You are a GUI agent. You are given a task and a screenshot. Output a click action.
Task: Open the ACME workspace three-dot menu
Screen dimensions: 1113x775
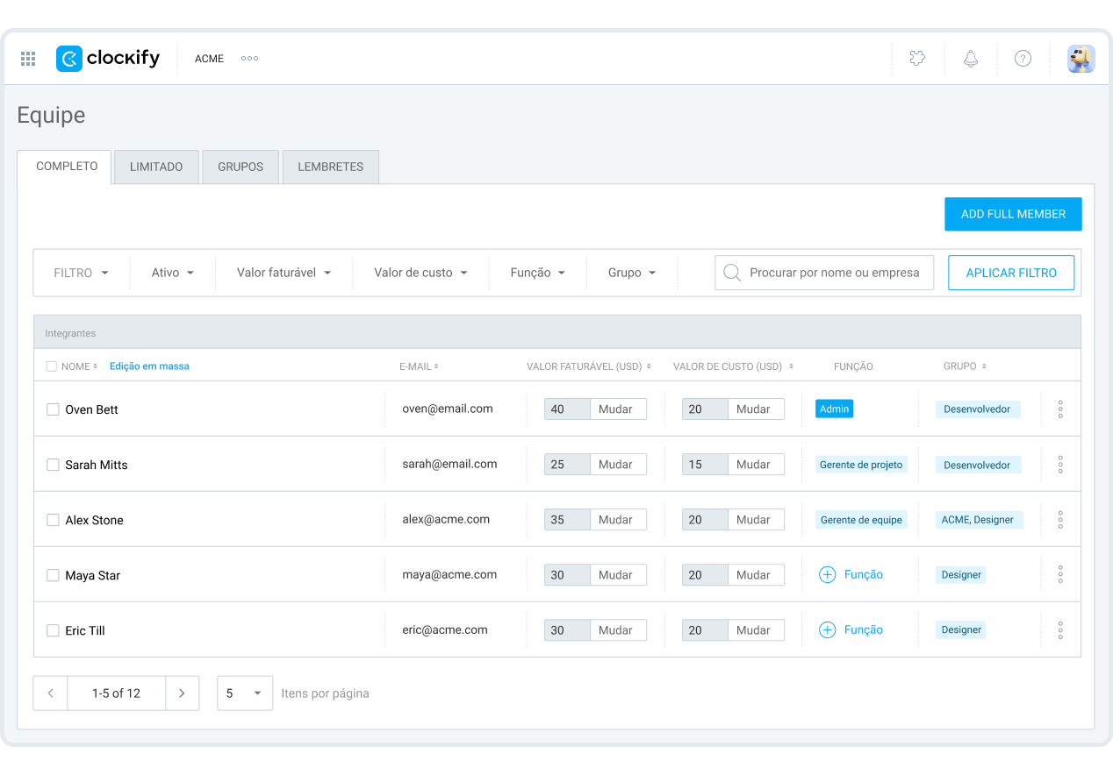(249, 59)
